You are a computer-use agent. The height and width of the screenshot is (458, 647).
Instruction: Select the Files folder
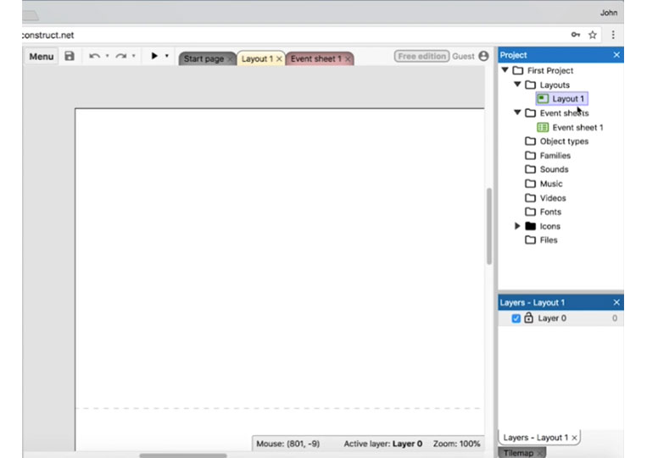tap(549, 240)
